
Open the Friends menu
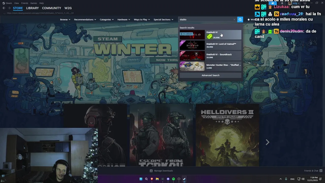tap(25, 3)
